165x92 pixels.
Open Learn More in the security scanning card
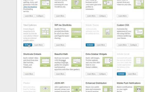(60, 16)
